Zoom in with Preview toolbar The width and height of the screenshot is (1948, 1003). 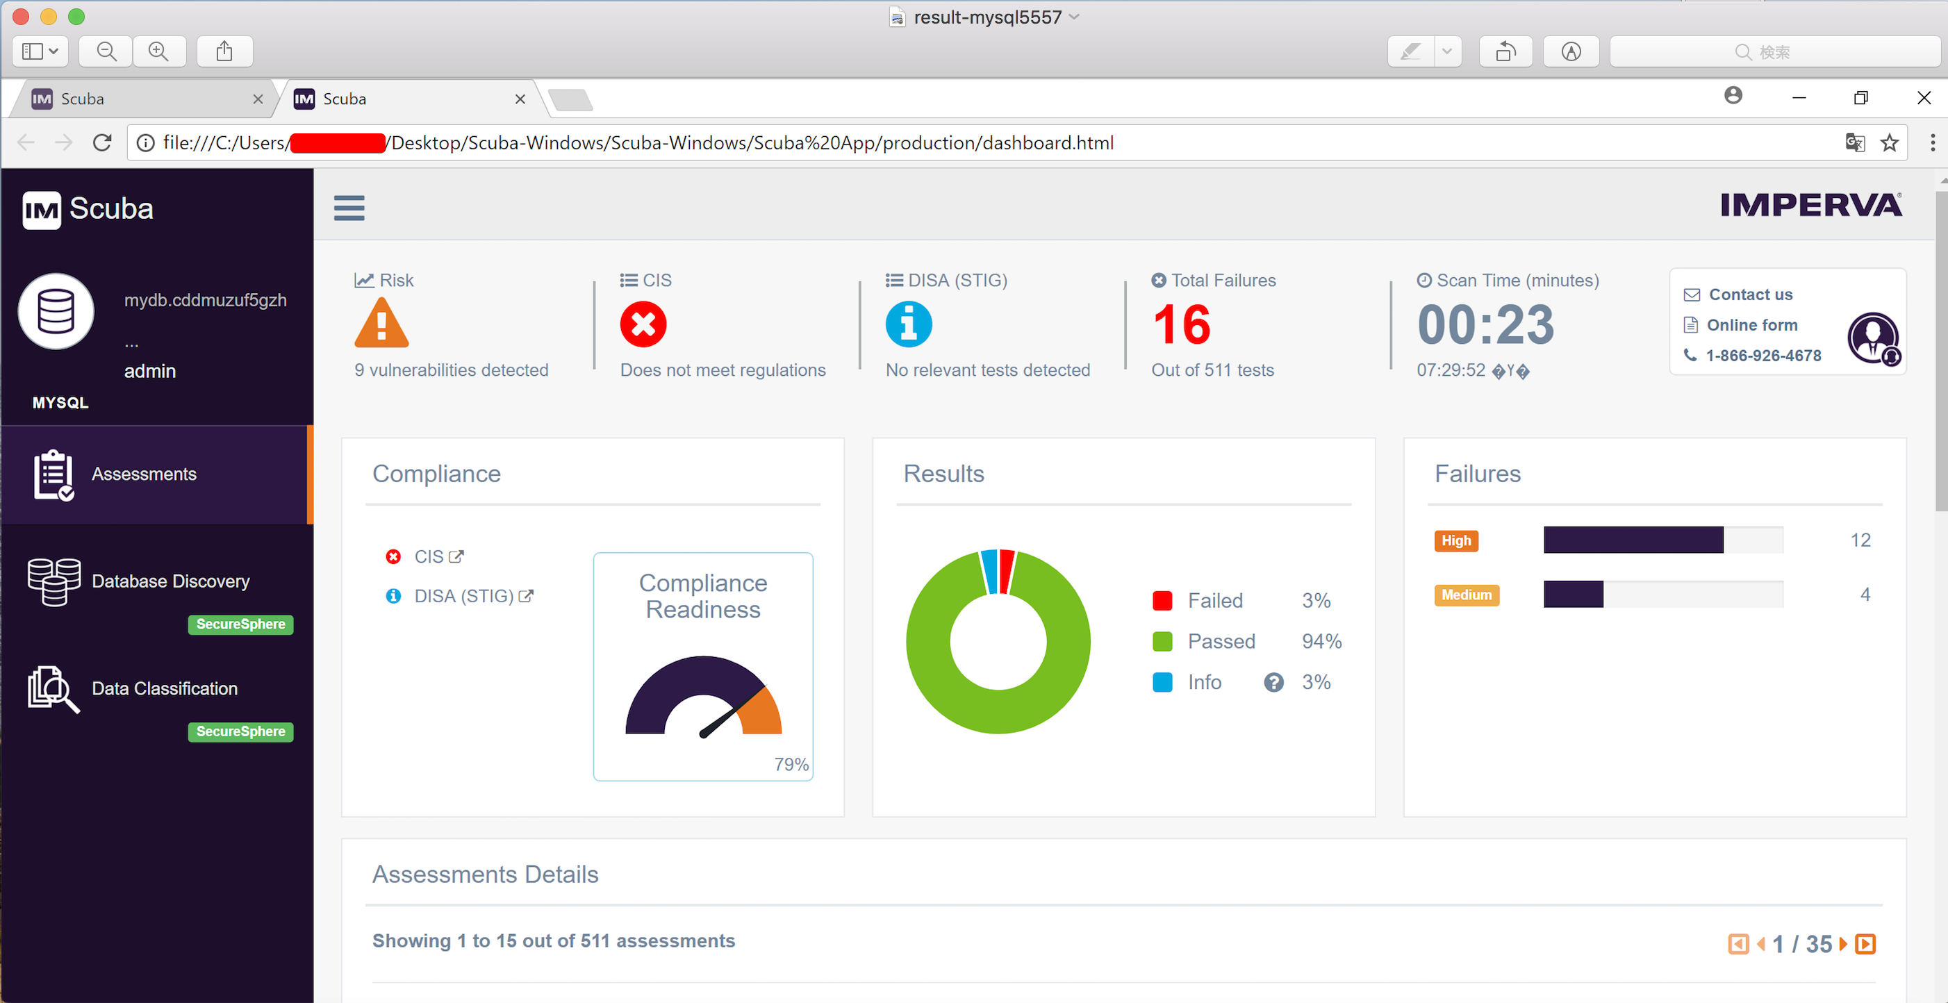[159, 51]
